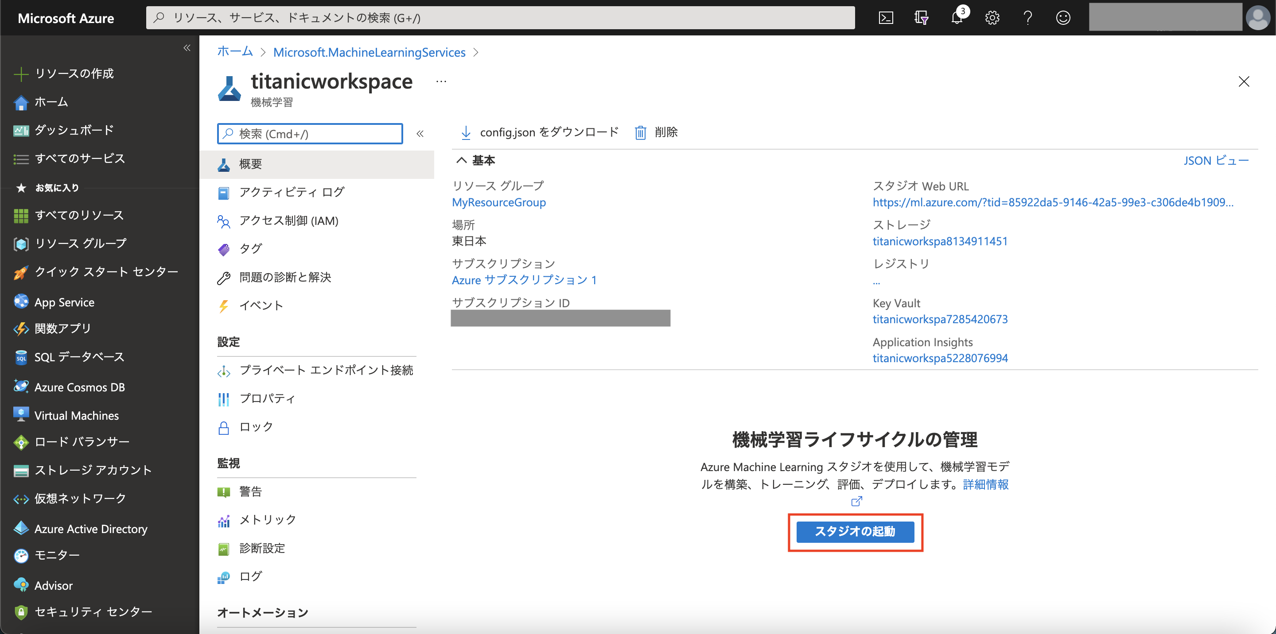Go to ホーム via the breadcrumb

tap(234, 51)
